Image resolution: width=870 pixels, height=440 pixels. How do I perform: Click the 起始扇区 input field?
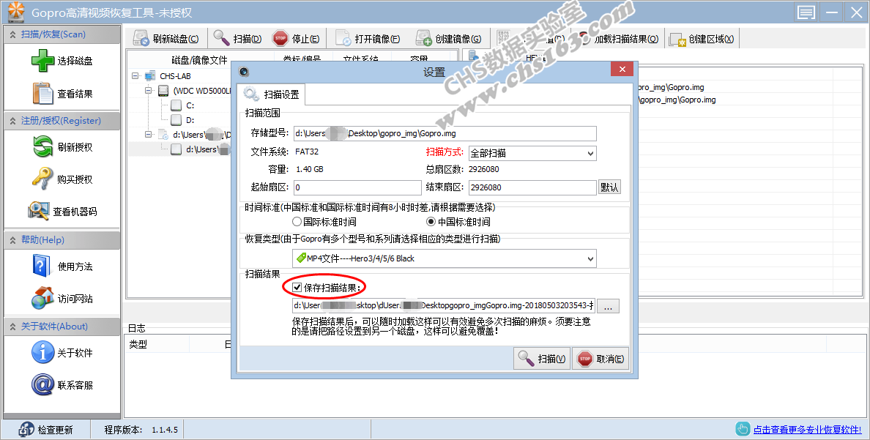click(x=357, y=187)
